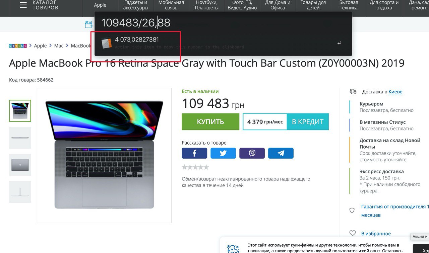Change delivery city Киеве link

point(395,92)
